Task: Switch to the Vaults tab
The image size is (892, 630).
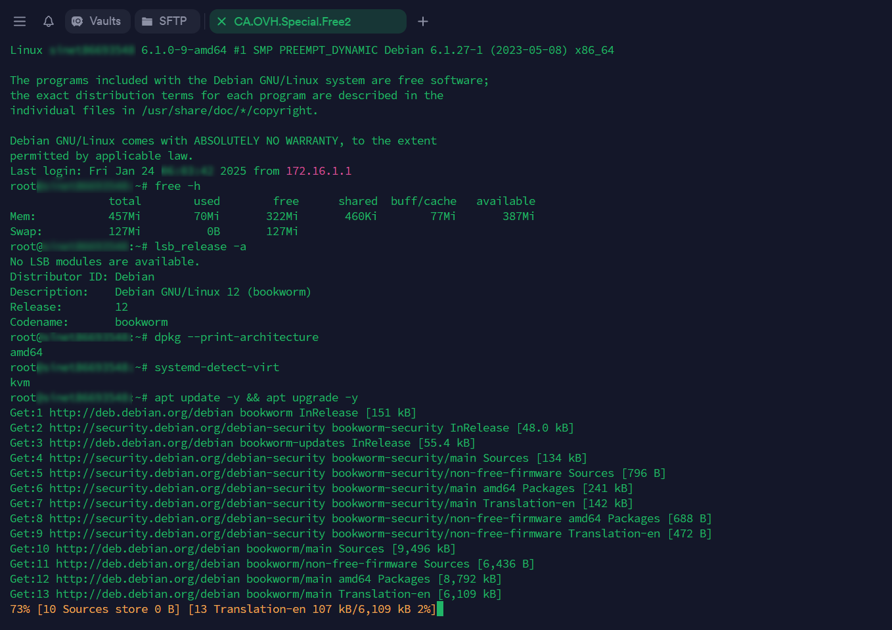Action: click(x=97, y=22)
